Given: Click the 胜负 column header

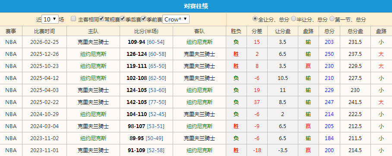Looking at the screenshot, I should pyautogui.click(x=236, y=31).
